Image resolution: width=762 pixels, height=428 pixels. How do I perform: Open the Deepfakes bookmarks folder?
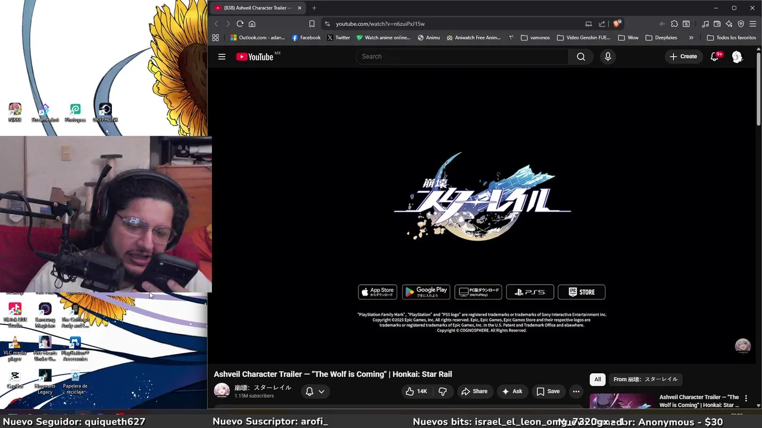[661, 37]
